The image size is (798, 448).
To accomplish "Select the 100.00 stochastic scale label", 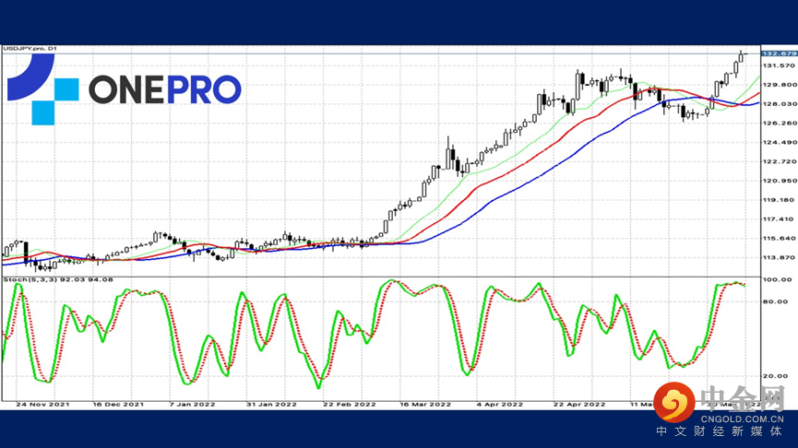I will tap(777, 279).
